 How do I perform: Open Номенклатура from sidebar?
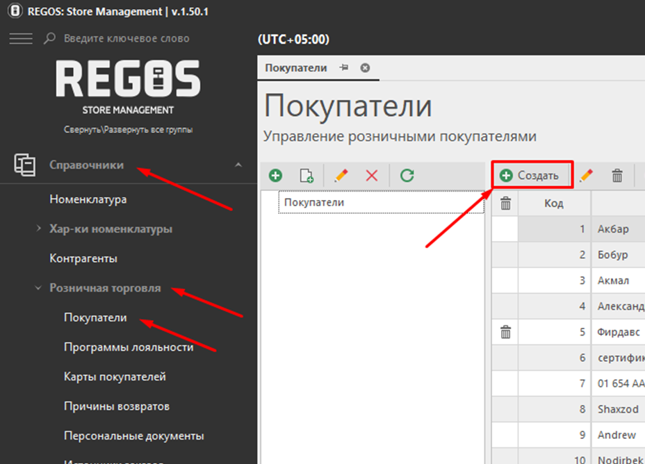coord(88,199)
